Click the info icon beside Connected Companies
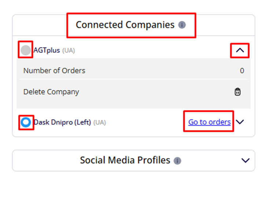Image resolution: width=277 pixels, height=204 pixels. click(x=182, y=25)
